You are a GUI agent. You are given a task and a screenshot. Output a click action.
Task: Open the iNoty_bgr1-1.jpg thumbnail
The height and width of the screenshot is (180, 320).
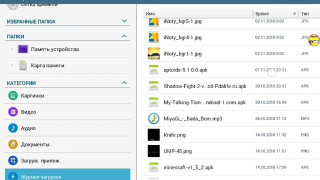point(153,53)
